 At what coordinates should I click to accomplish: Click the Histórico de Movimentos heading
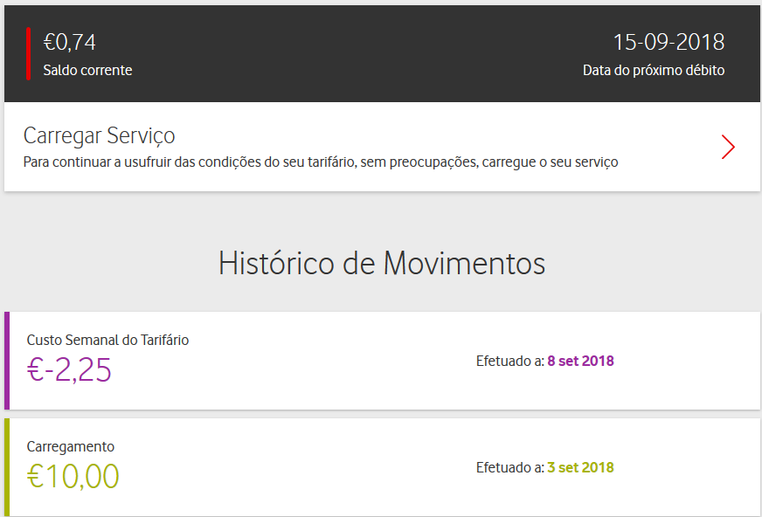point(382,263)
